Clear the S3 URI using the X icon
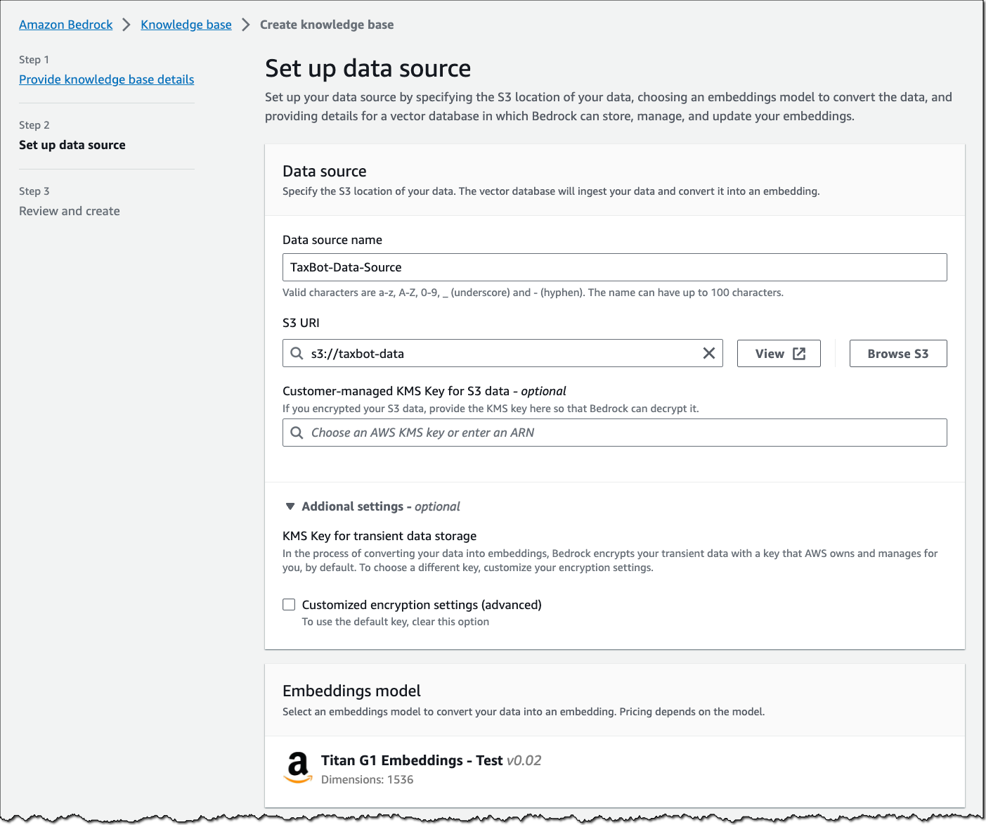 pos(708,353)
